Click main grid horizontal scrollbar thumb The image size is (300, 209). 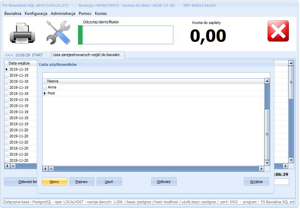pos(13,166)
